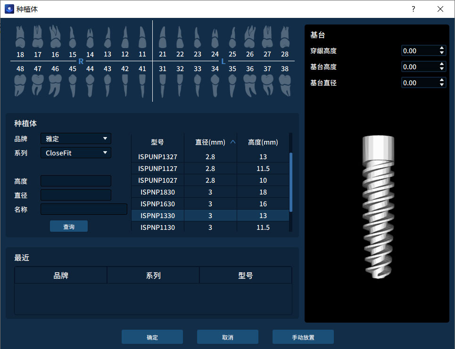Open the 品牌 brand dropdown
The height and width of the screenshot is (349, 455).
[x=76, y=139]
